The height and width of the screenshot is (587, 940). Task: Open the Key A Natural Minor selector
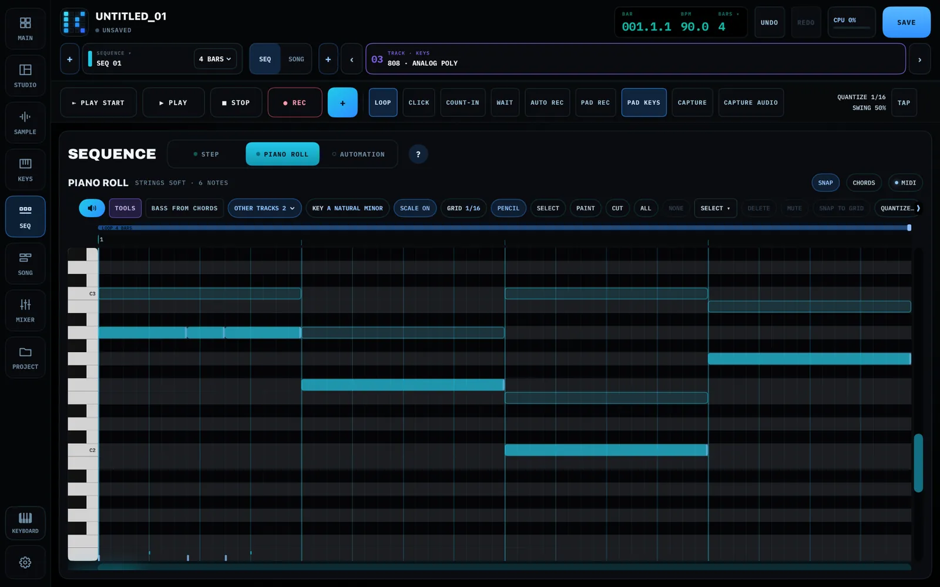pos(347,208)
